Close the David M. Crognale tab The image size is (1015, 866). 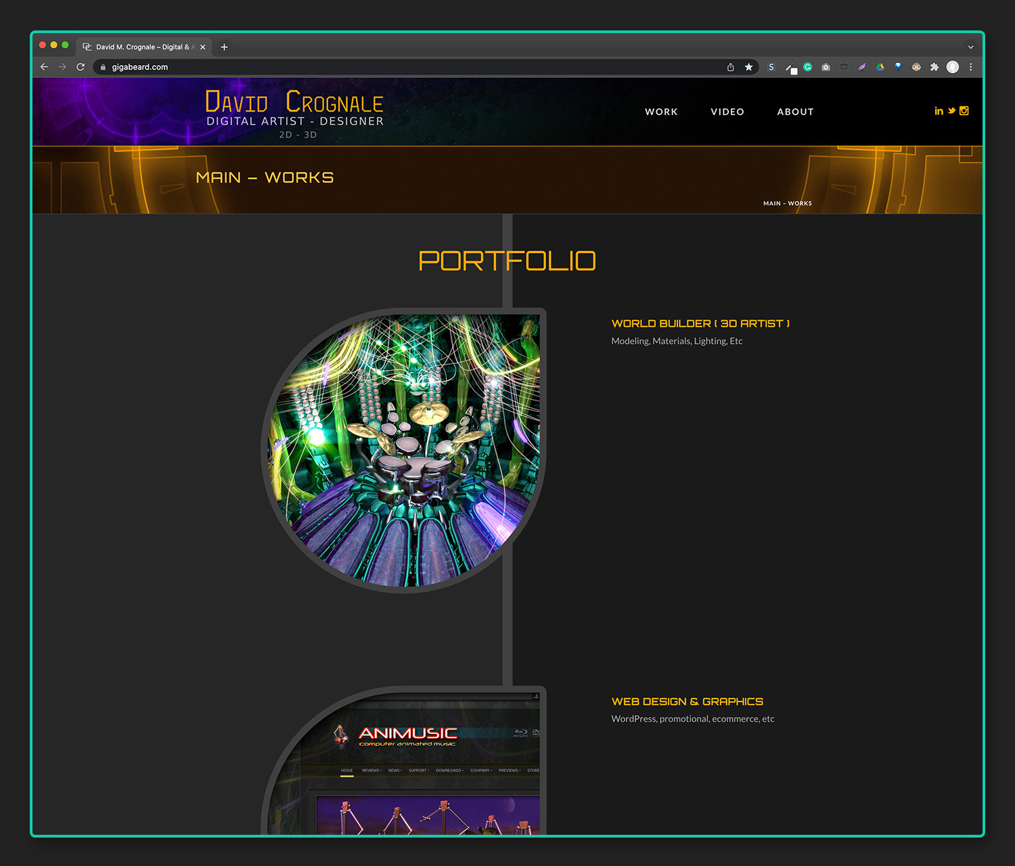[x=202, y=47]
